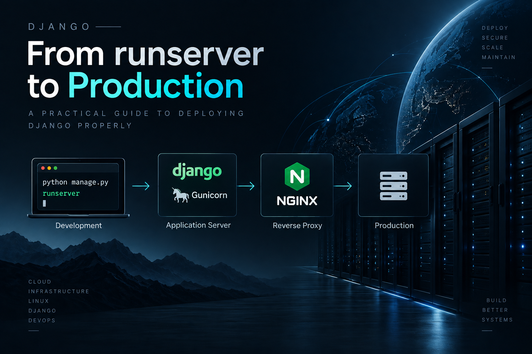Screen dimensions: 532x354
Task: Click 'CLOUD' in the bottom-left list
Action: point(40,282)
